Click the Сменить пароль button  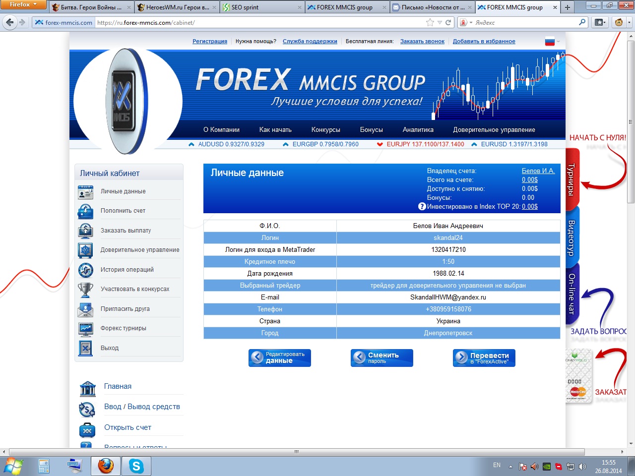382,358
